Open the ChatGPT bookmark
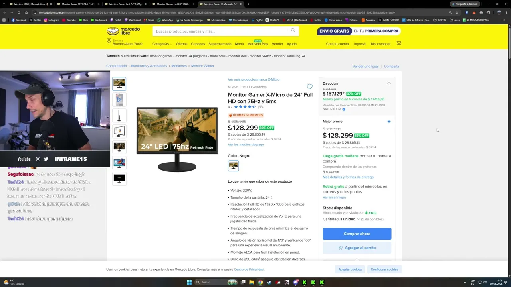 [x=273, y=20]
